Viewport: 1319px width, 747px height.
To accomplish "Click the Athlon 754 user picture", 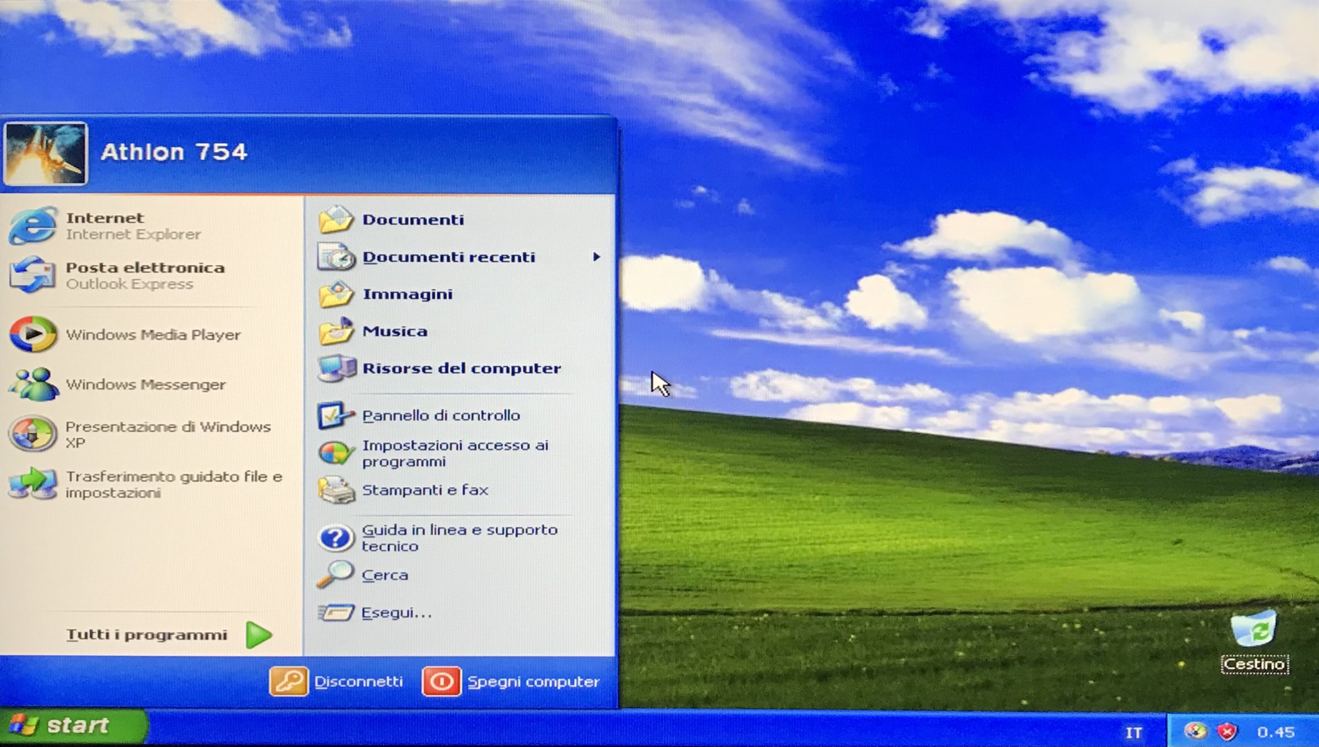I will point(45,153).
